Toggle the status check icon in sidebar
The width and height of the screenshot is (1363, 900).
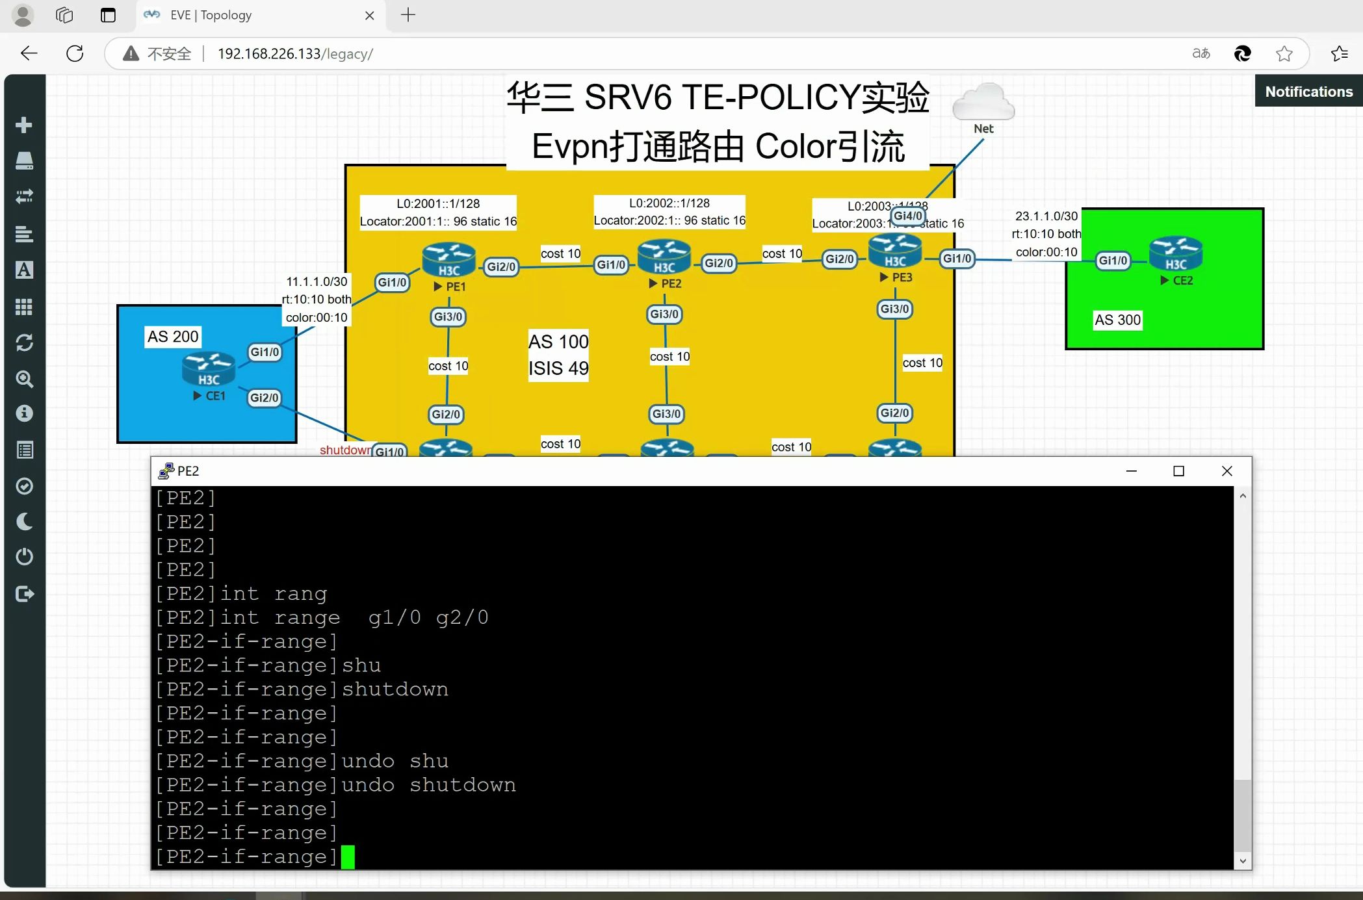coord(25,487)
